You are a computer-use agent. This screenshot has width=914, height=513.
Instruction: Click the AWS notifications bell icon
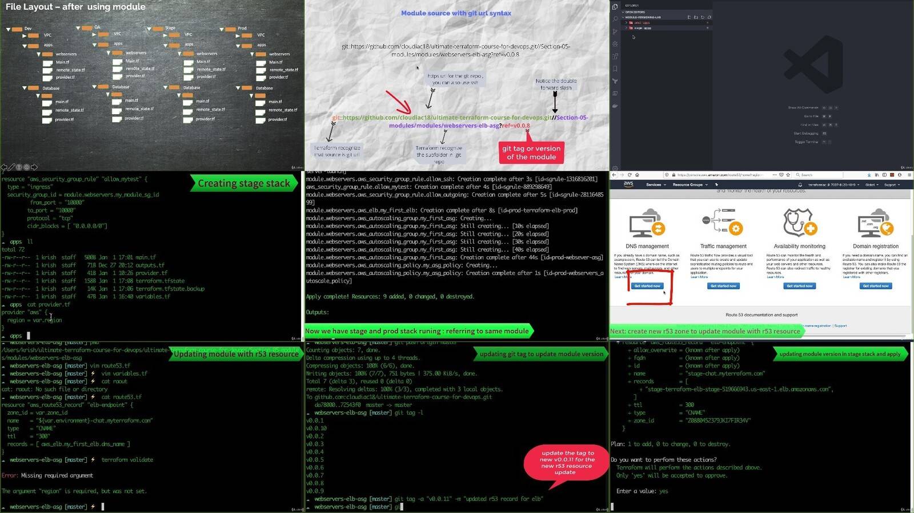[x=800, y=185]
